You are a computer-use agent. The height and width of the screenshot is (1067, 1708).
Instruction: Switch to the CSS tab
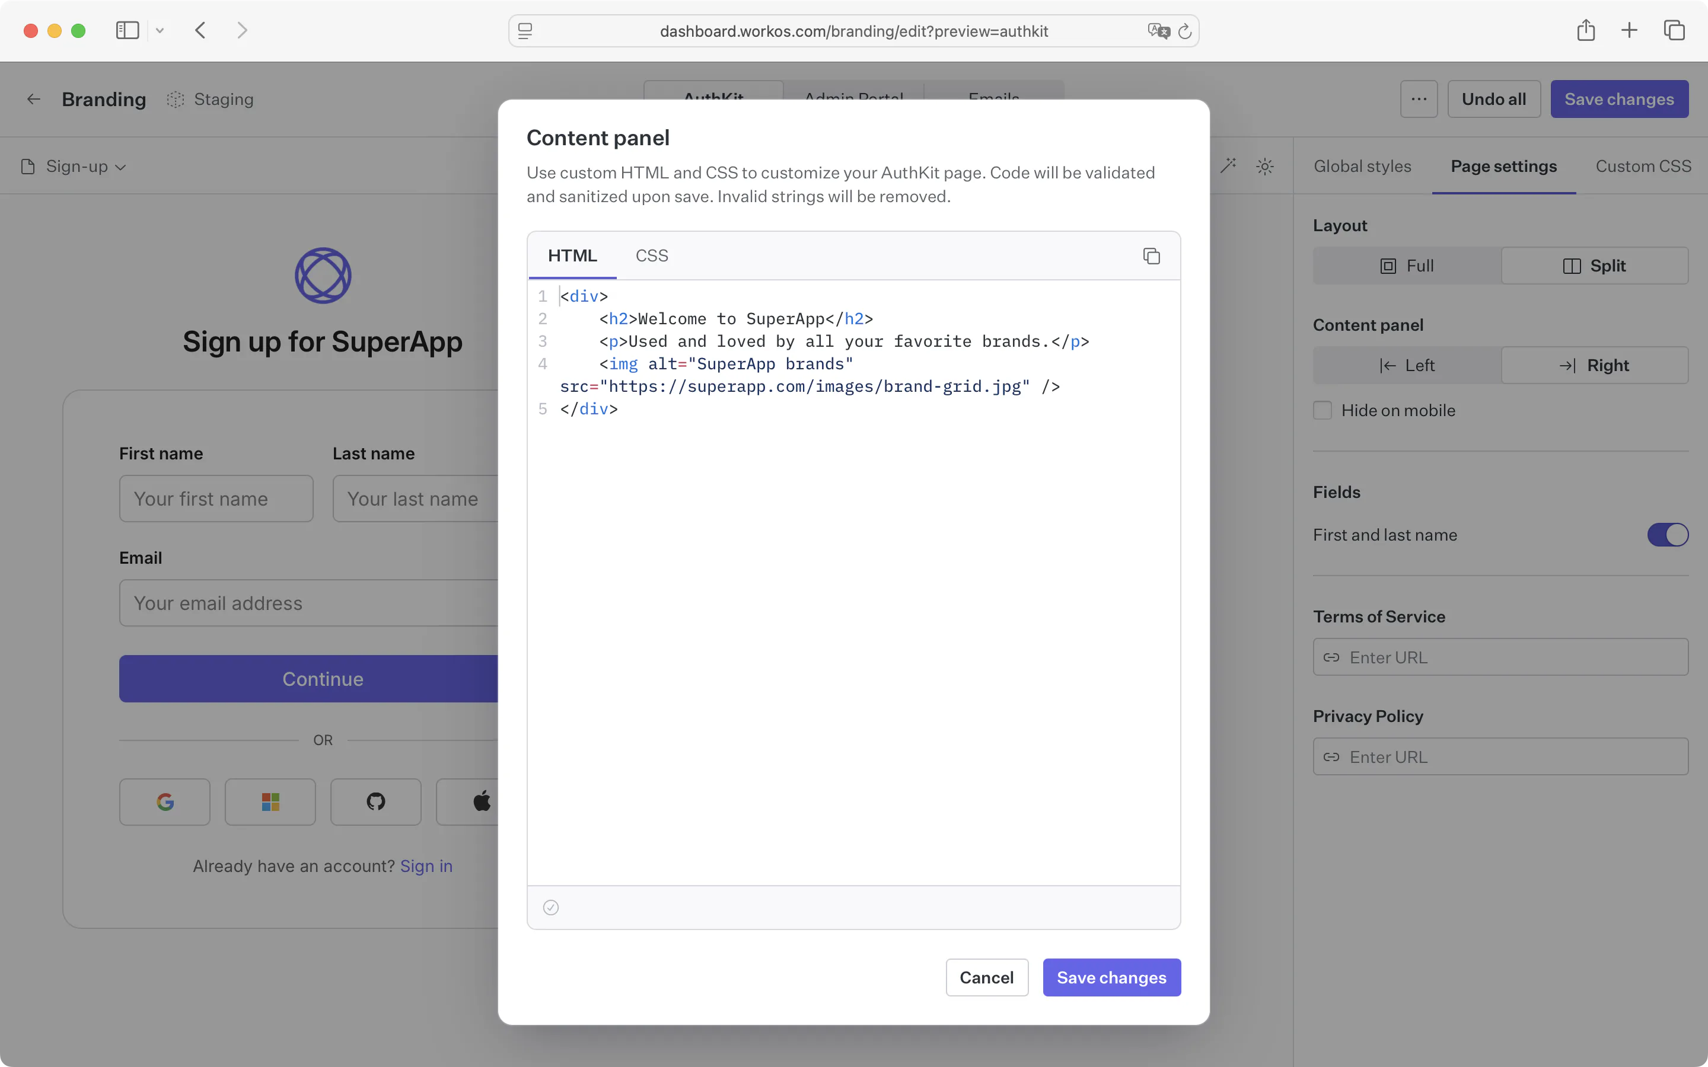pyautogui.click(x=651, y=255)
